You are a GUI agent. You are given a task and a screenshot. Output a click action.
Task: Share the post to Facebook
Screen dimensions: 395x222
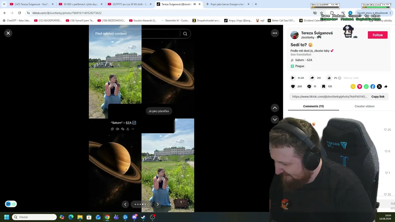tap(373, 87)
